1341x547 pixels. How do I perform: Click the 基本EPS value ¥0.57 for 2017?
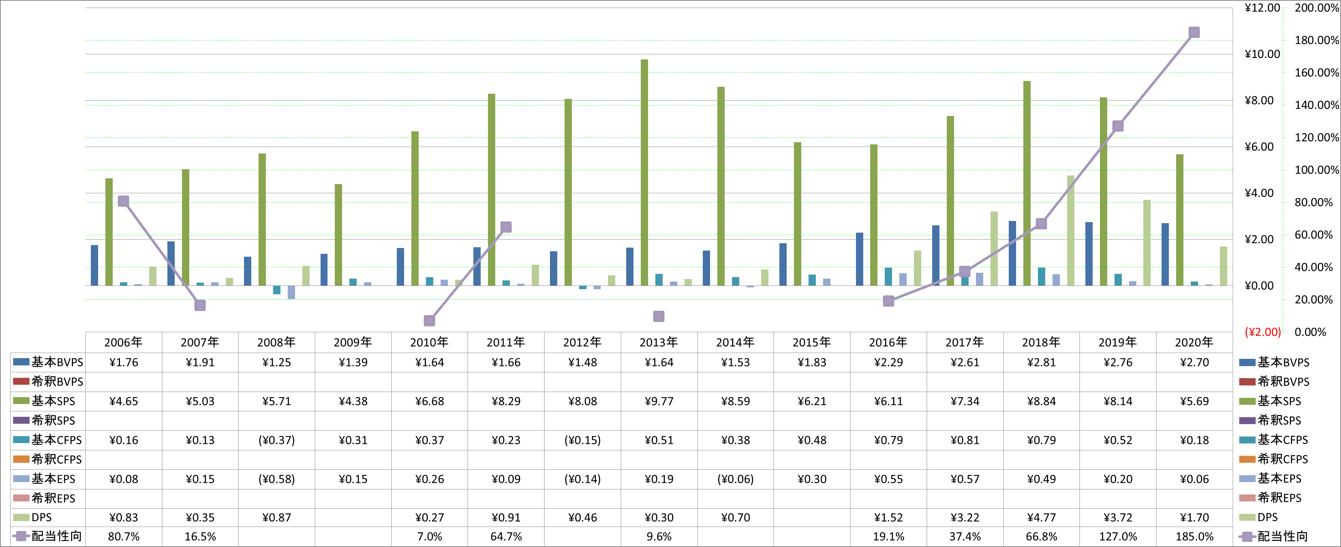tap(965, 479)
